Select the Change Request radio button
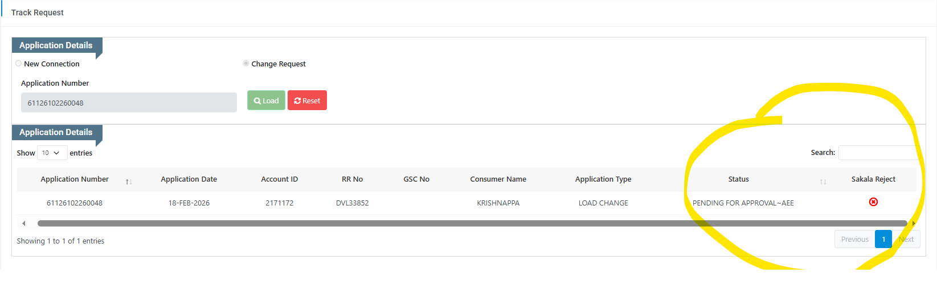Viewport: 937px width, 281px height. tap(246, 64)
